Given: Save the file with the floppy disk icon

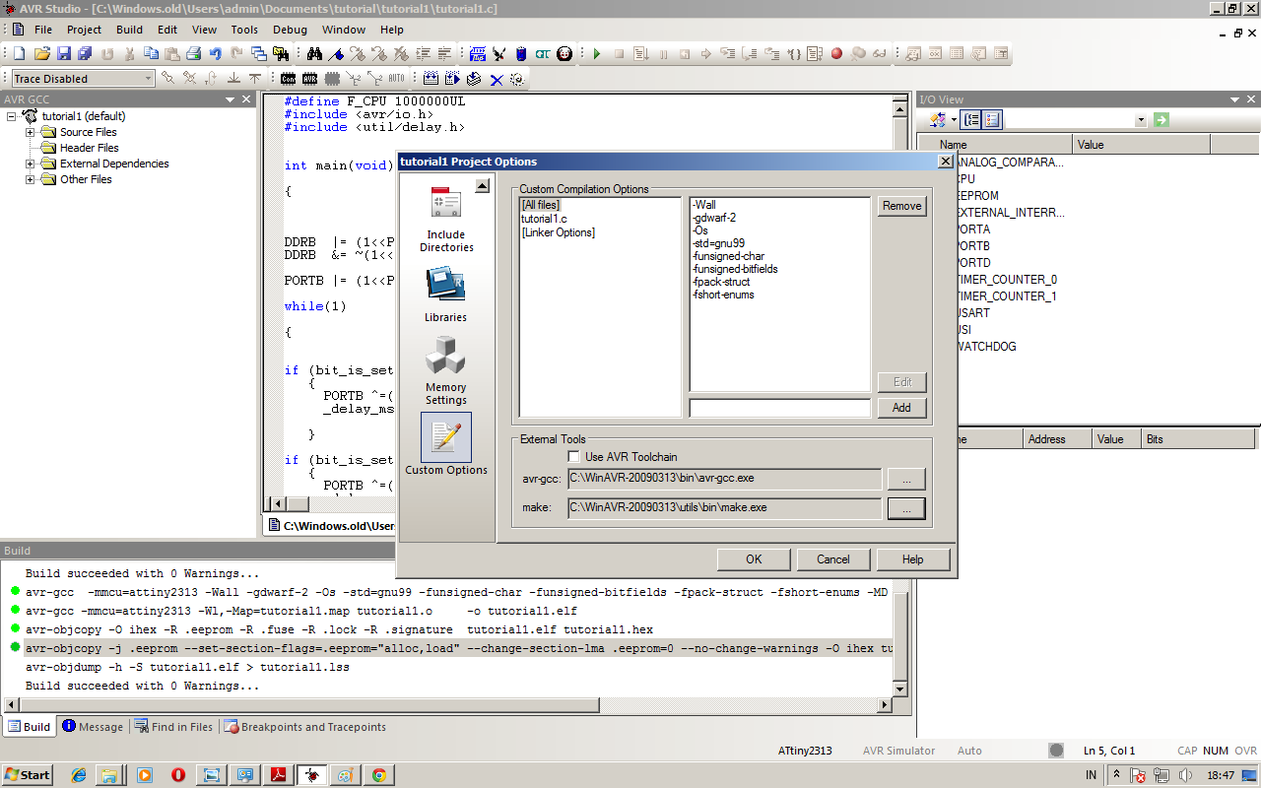Looking at the screenshot, I should [63, 53].
